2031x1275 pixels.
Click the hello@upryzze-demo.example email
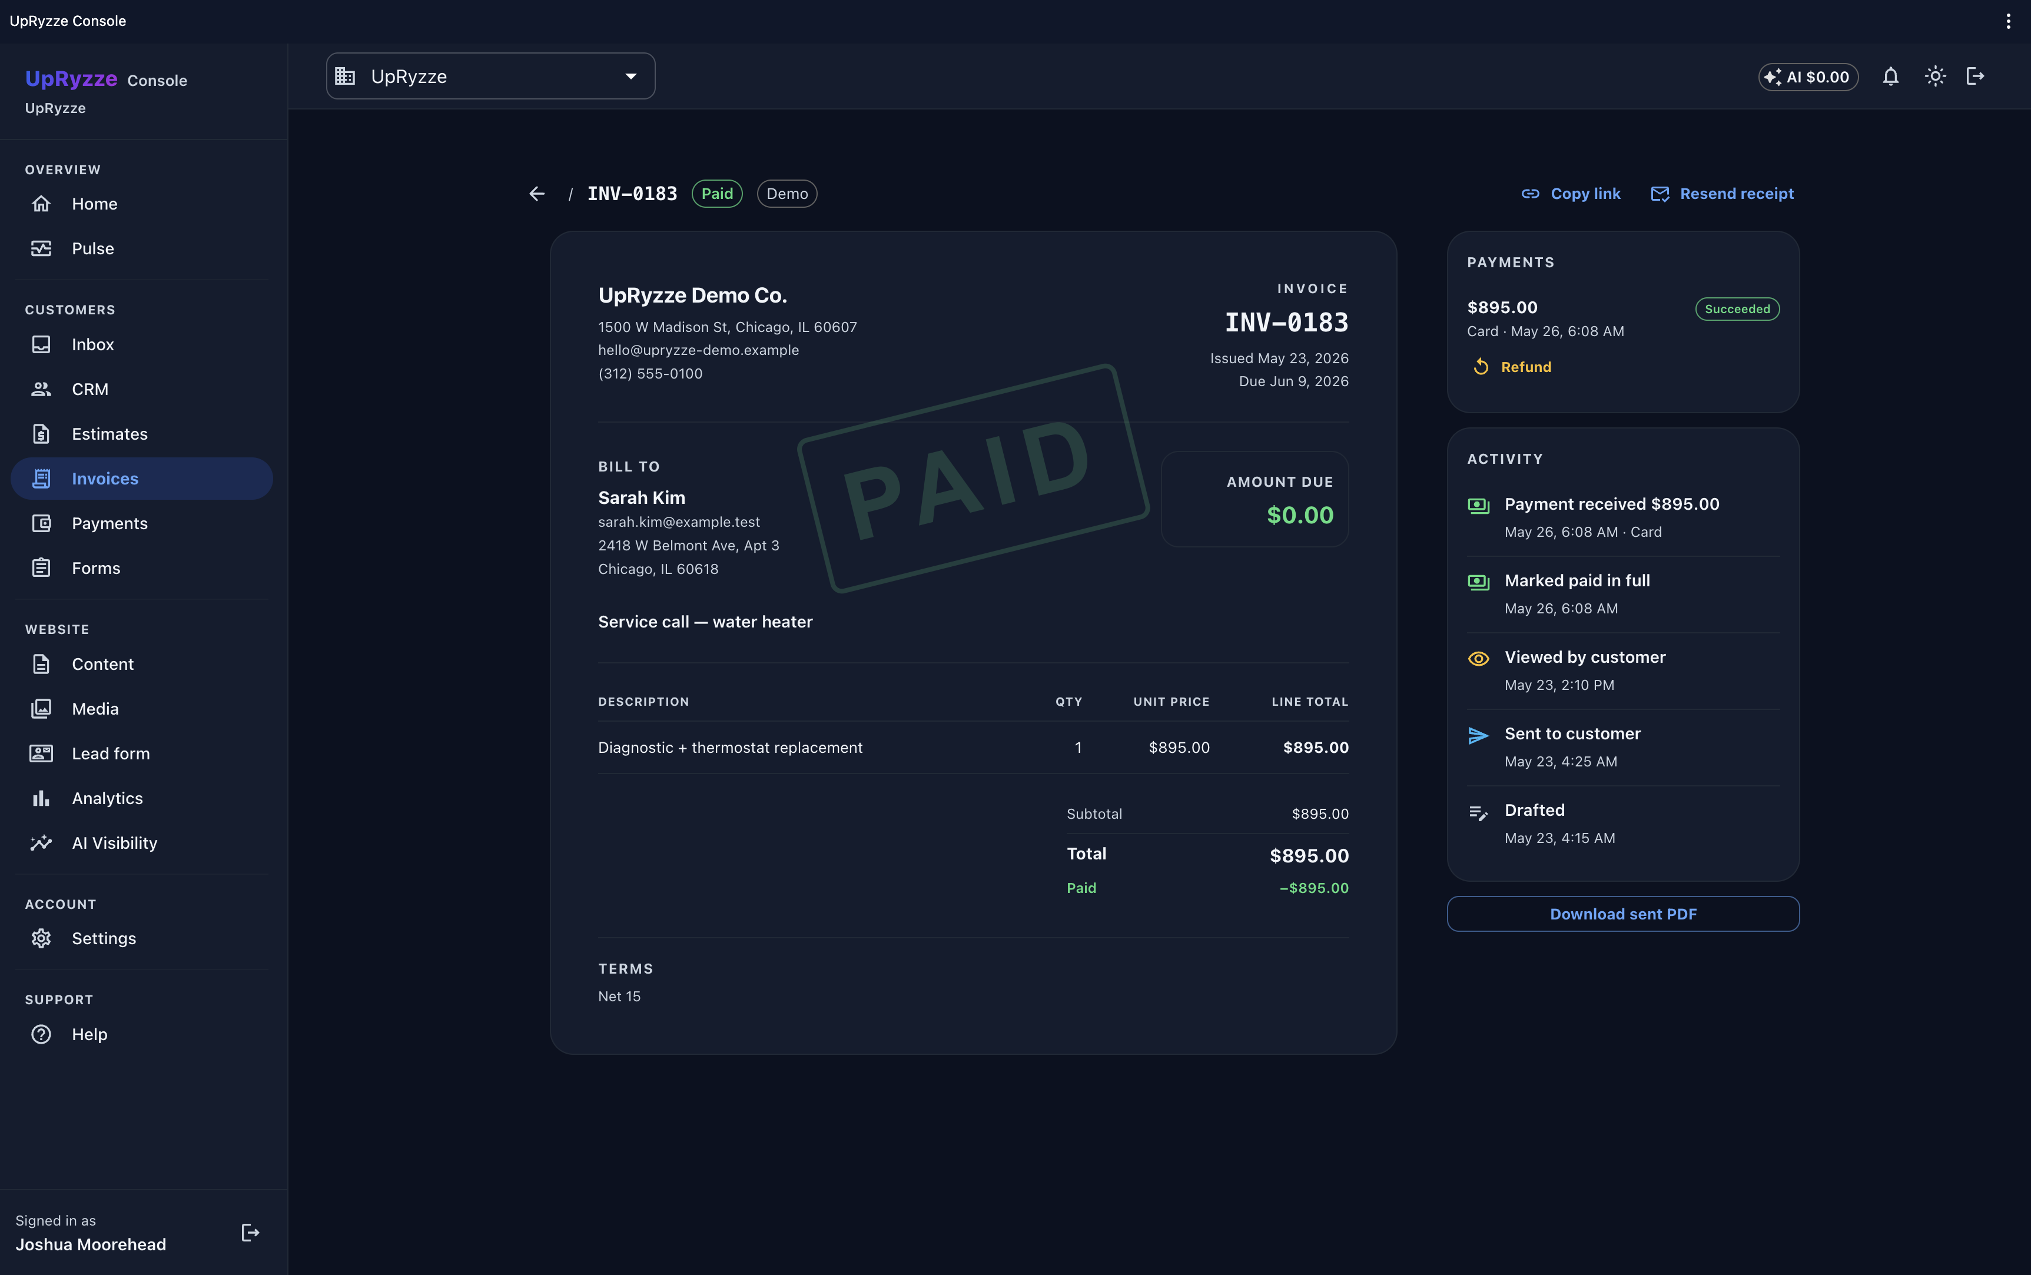(698, 350)
